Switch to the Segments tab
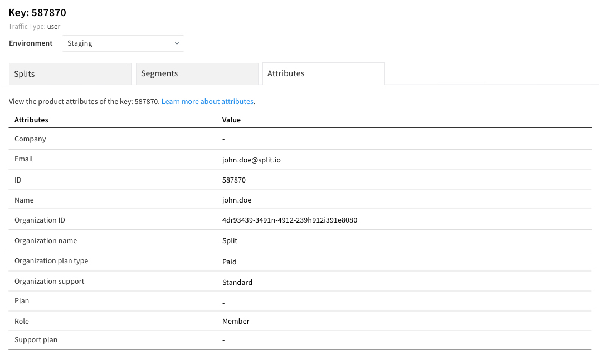The width and height of the screenshot is (599, 360). [x=197, y=74]
